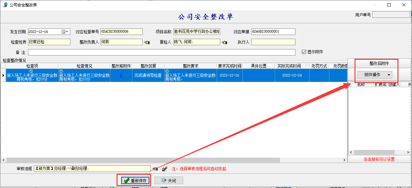The image size is (412, 188).
Task: Open the 附件操作 dropdown menu
Action: [375, 75]
